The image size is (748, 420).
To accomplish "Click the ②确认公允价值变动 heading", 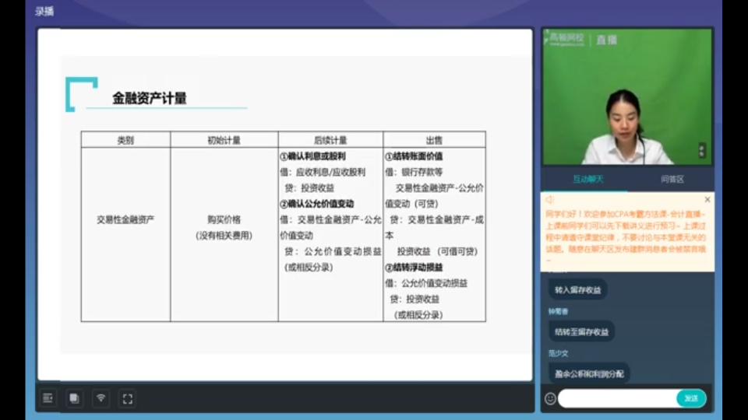I will pos(317,204).
